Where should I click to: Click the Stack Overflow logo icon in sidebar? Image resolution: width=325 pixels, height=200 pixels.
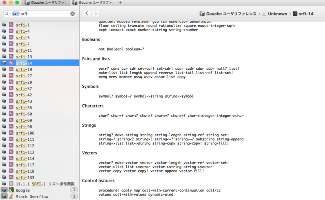coord(11,197)
